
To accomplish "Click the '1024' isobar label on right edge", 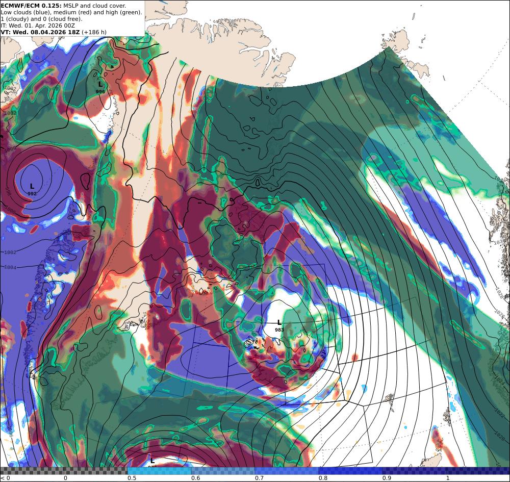I will click(501, 380).
